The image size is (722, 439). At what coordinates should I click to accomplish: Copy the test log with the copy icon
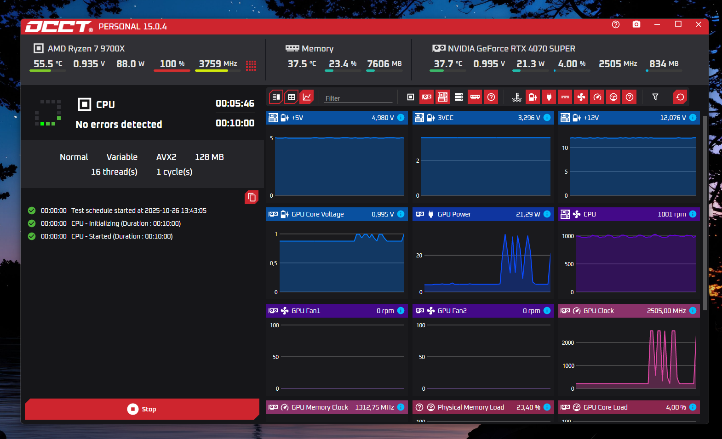(x=252, y=197)
